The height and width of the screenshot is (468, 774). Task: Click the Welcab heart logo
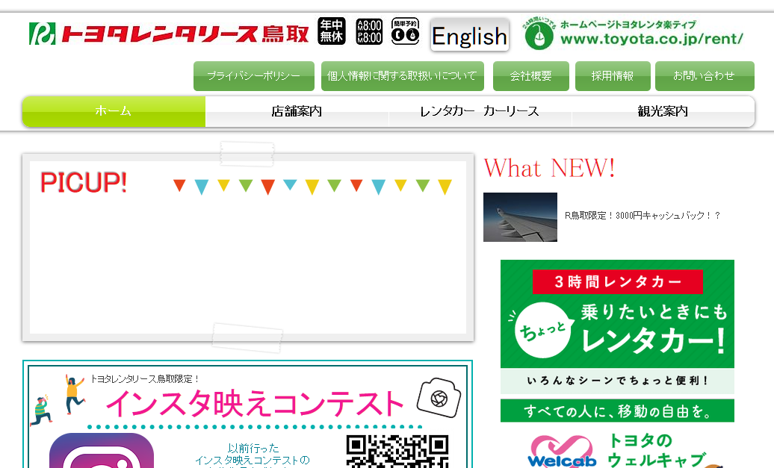pyautogui.click(x=562, y=450)
